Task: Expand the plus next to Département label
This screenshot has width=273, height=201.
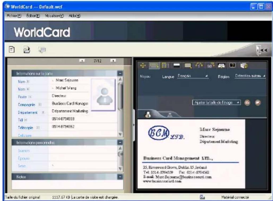Action: point(43,112)
